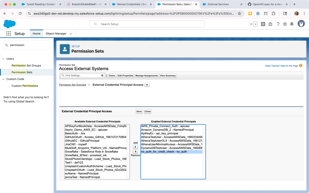This screenshot has width=309, height=193.
Task: Click the Manage Assignments button
Action: (x=146, y=76)
